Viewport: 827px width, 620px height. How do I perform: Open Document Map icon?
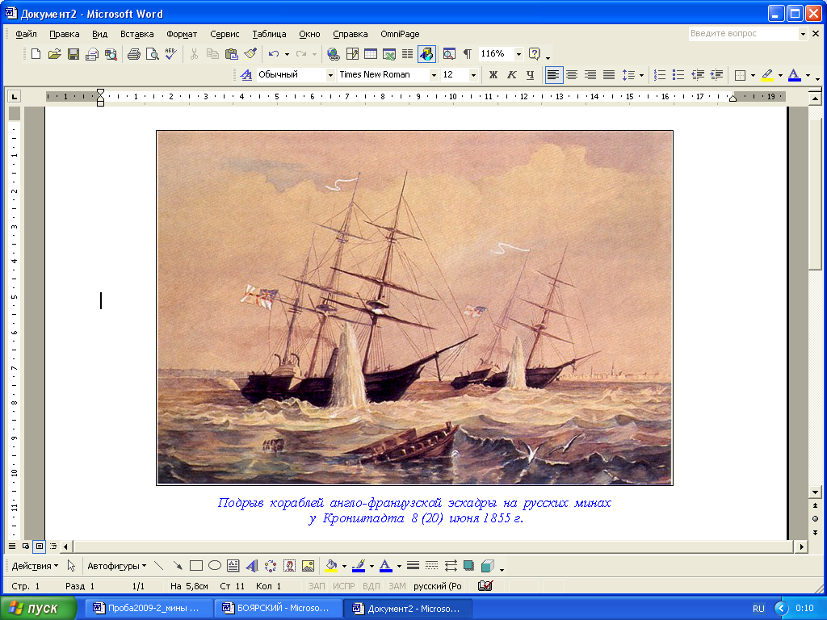click(449, 54)
